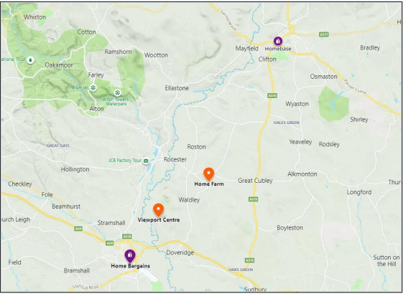Select the Sutton on the Hill label
Viewport: 403px width, 294px height.
(x=386, y=260)
